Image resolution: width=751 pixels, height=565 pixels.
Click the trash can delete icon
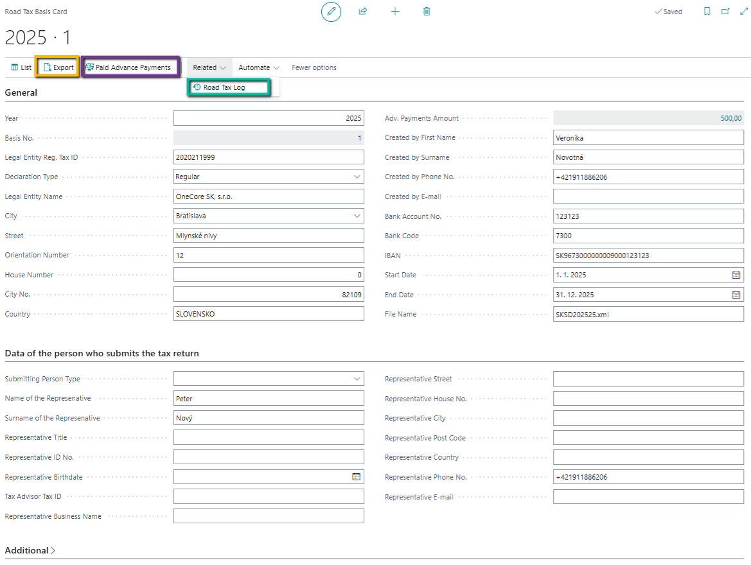click(x=427, y=12)
